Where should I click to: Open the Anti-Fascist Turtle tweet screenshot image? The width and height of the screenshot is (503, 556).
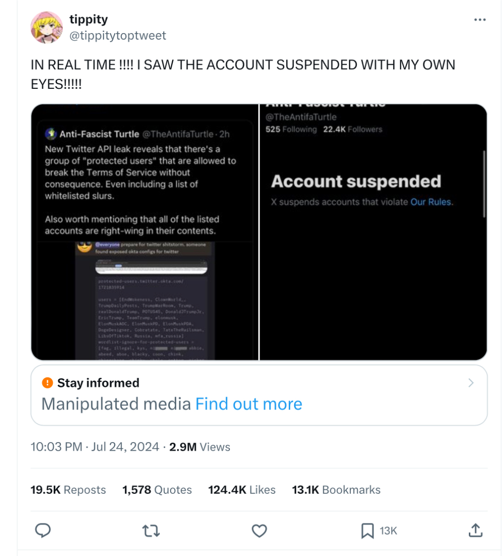pos(145,232)
